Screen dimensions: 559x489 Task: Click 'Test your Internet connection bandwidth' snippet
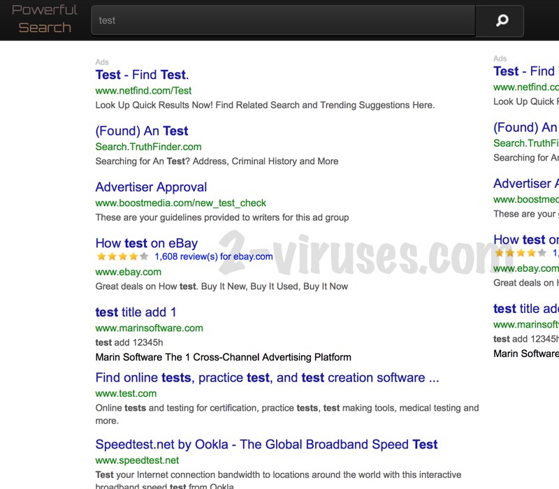(x=278, y=480)
